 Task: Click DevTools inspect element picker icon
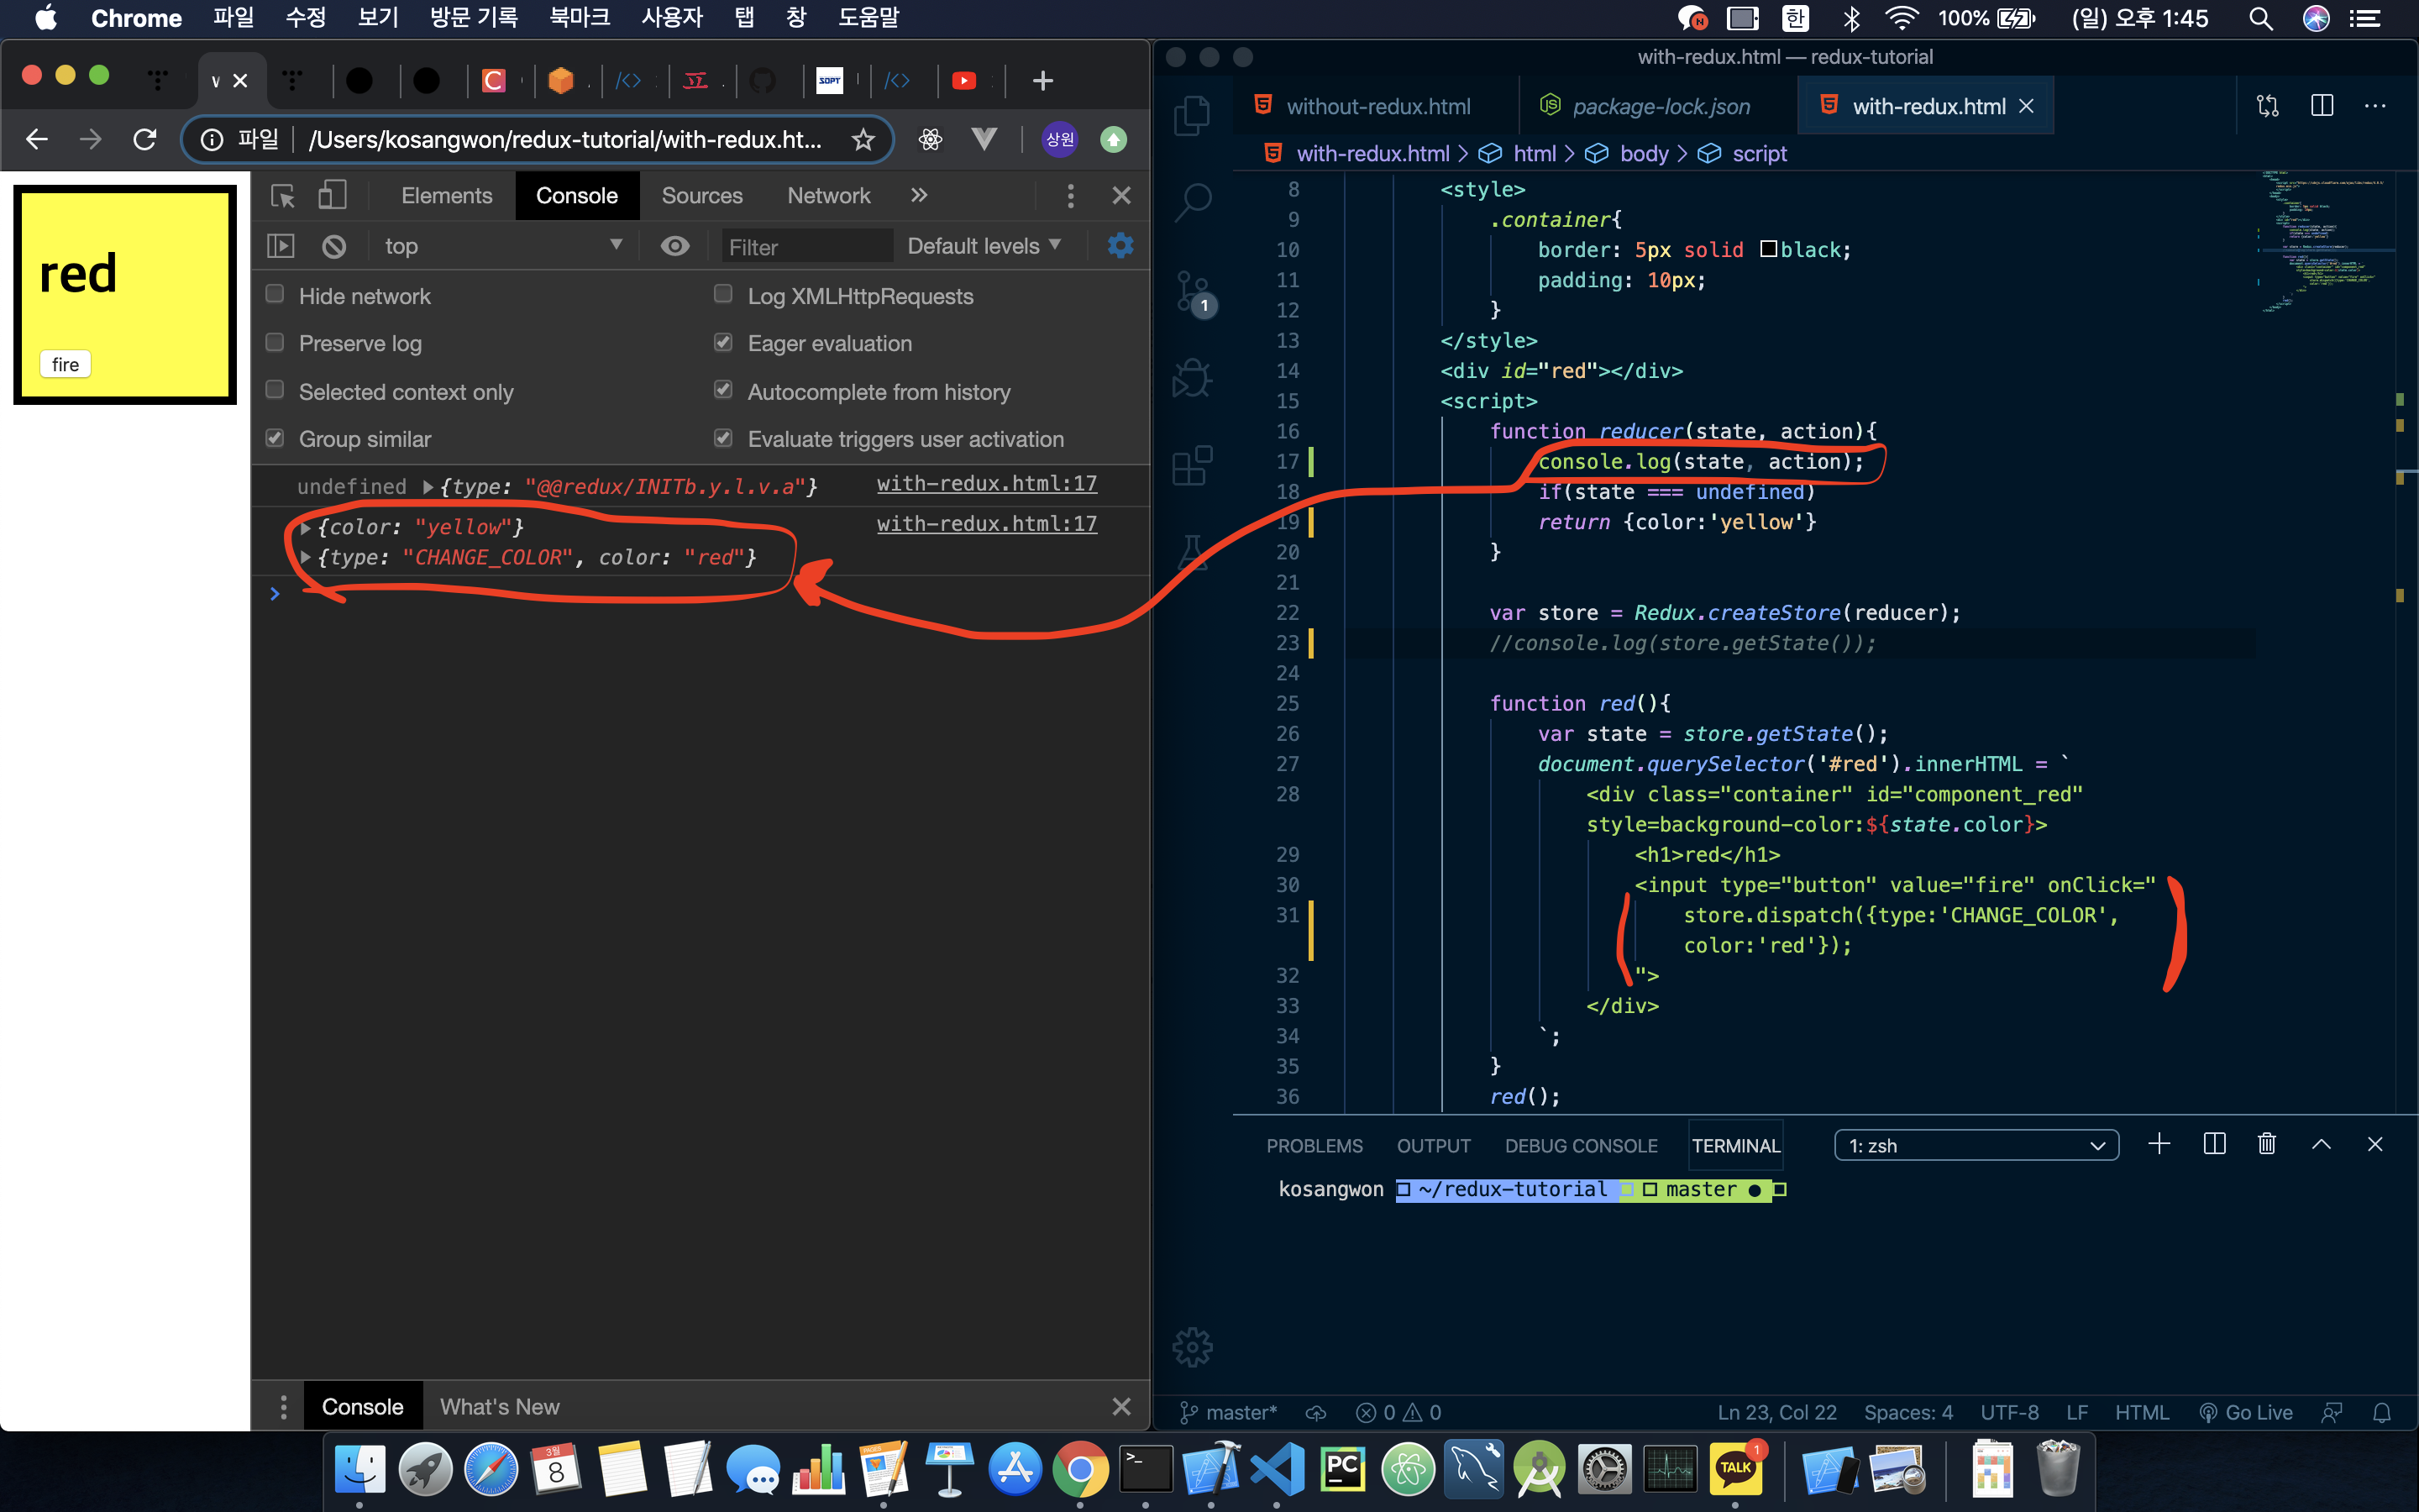click(283, 195)
